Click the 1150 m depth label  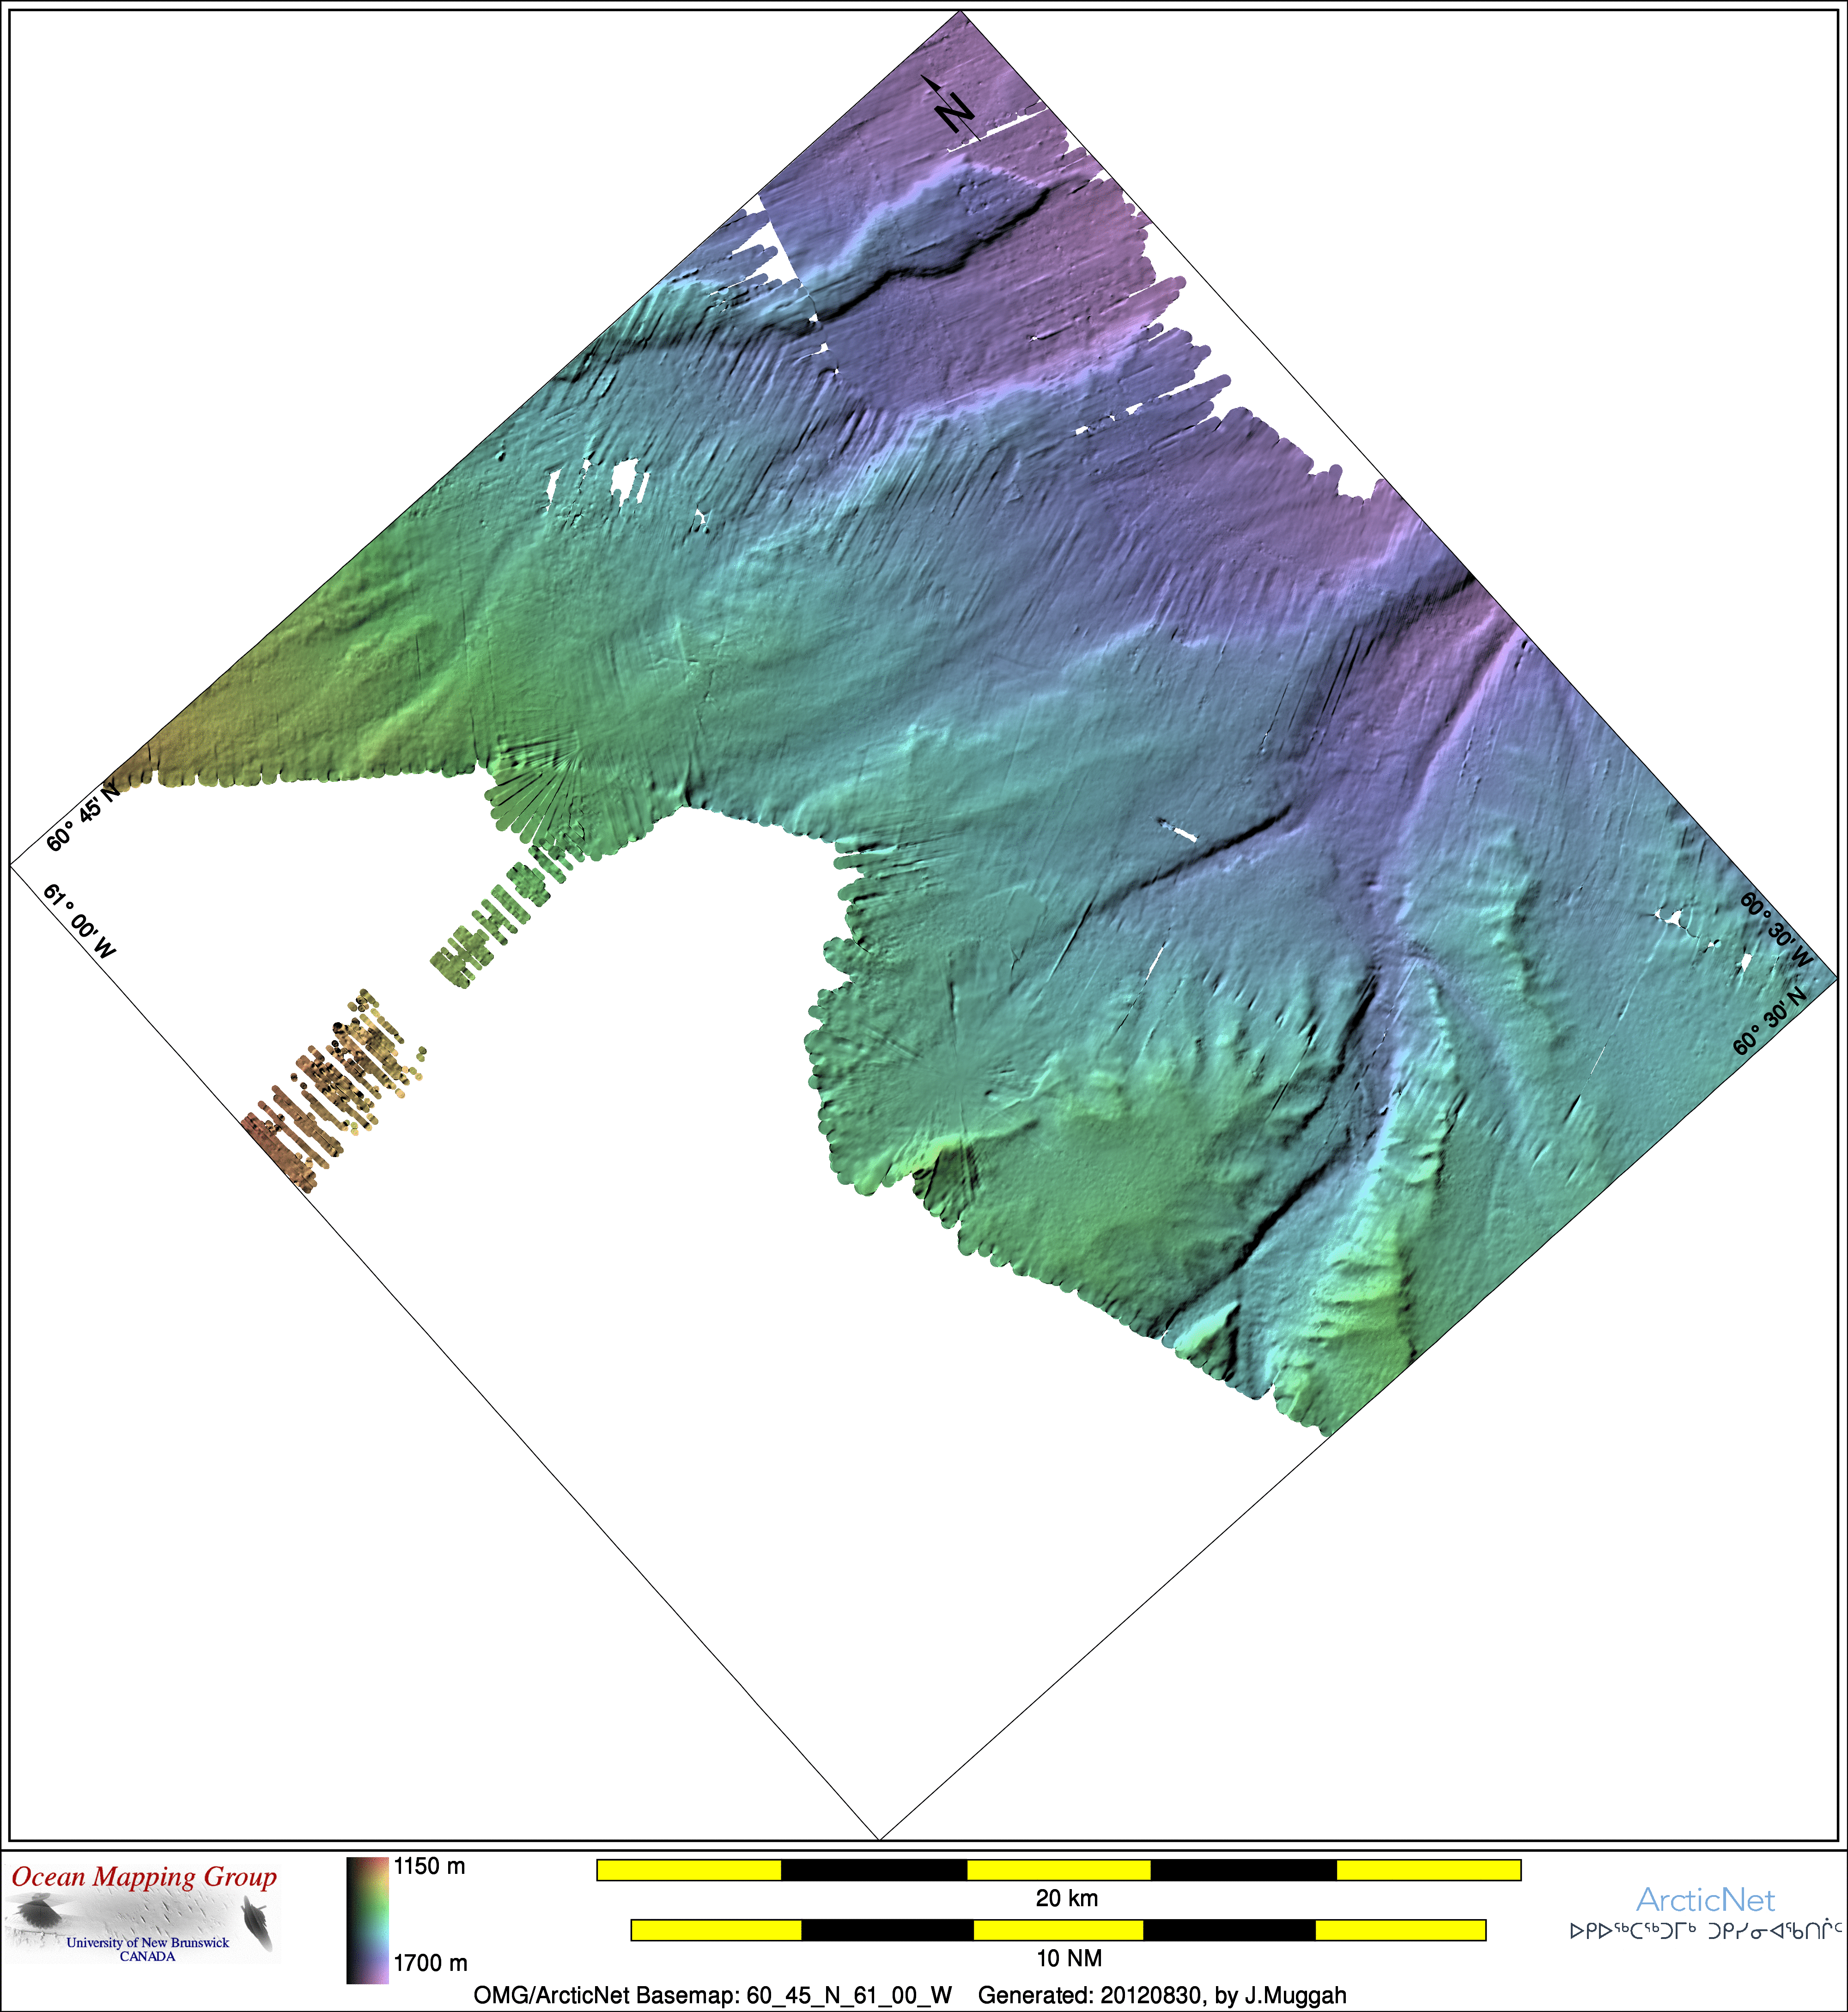pos(429,1867)
